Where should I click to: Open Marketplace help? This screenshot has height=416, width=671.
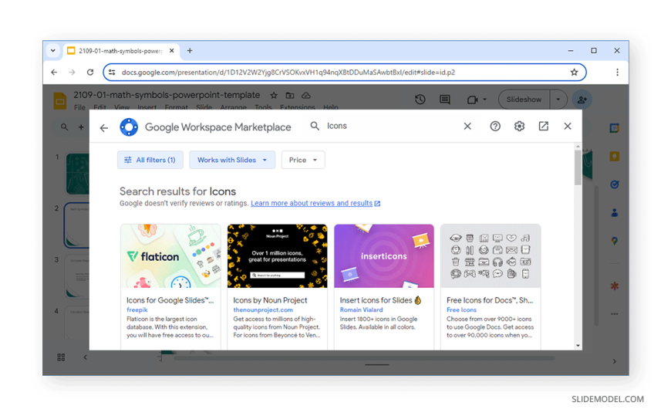(x=495, y=126)
